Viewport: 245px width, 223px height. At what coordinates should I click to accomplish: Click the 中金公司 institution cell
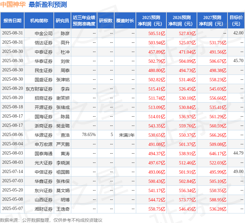pos(44,33)
